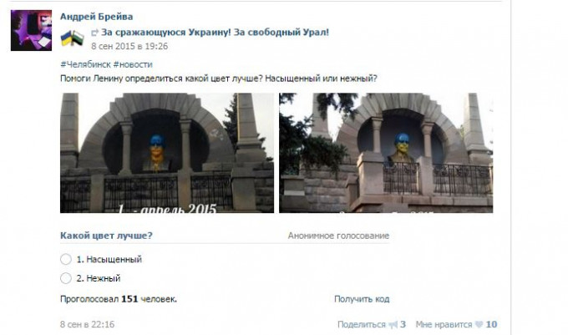This screenshot has height=335, width=568.
Task: Click the 'Поделиться' share button
Action: [x=361, y=324]
